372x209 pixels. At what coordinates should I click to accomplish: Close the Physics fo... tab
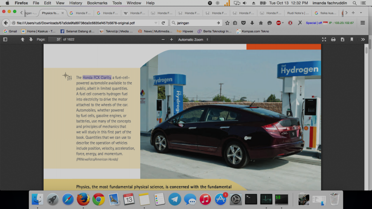point(62,13)
